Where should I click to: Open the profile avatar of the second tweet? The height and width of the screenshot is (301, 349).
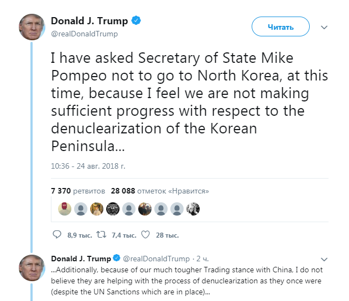tap(32, 267)
